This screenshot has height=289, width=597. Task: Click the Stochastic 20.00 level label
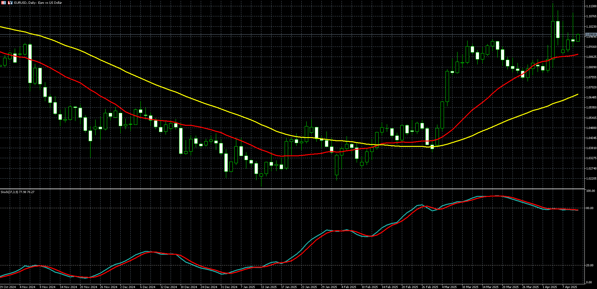click(590, 265)
